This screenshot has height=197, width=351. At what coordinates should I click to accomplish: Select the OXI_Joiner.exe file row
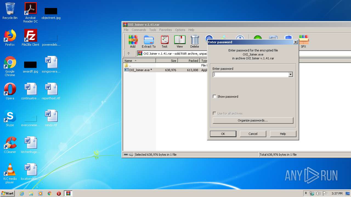165,70
